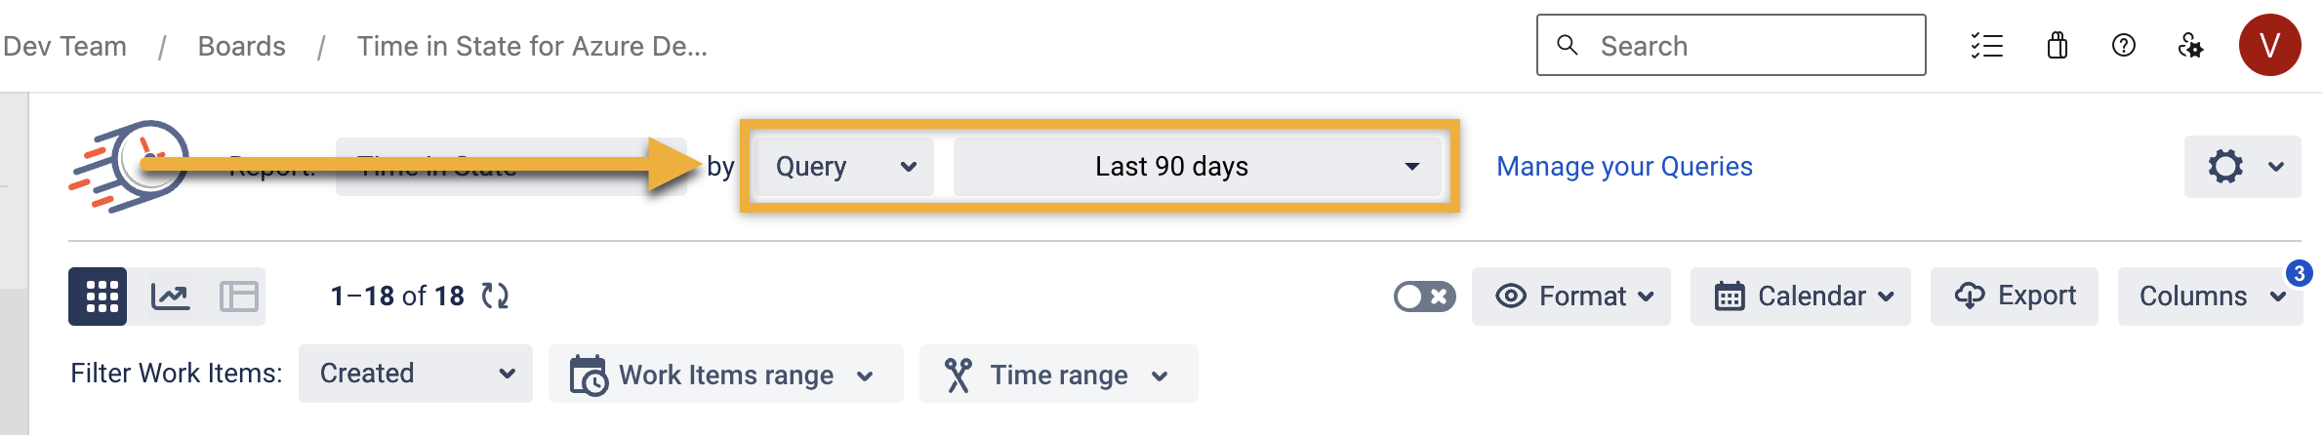The image size is (2323, 435).
Task: Go to Boards in the breadcrumb
Action: (241, 46)
